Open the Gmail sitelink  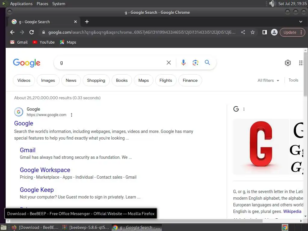(x=28, y=150)
